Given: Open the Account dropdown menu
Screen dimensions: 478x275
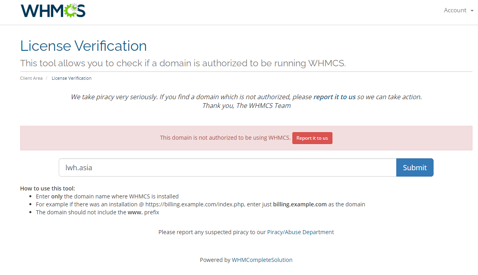Looking at the screenshot, I should coord(459,10).
